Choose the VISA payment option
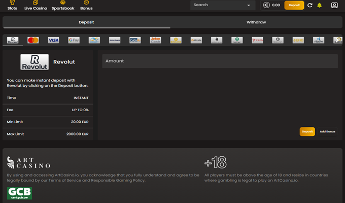This screenshot has height=203, width=345. click(x=53, y=40)
